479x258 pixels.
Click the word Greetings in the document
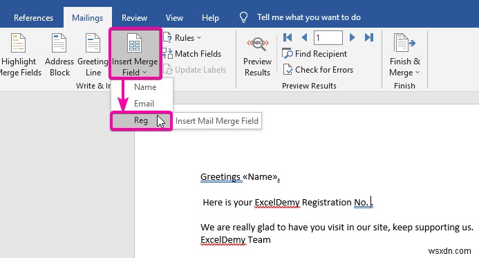click(x=220, y=176)
